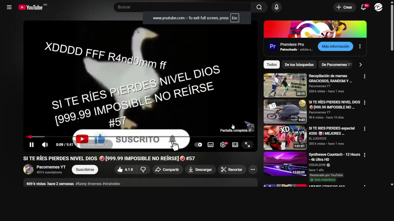Like the video (4.1 K)
Screen dimensions: 394x221
click(x=125, y=169)
